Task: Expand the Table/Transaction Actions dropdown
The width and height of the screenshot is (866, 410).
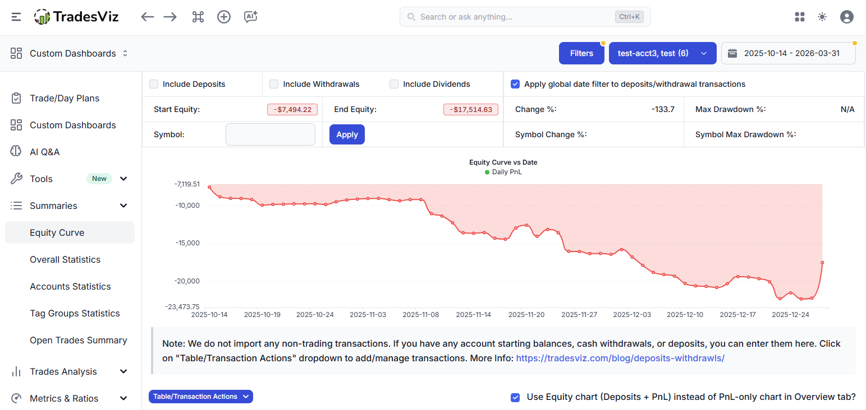Action: coord(201,397)
